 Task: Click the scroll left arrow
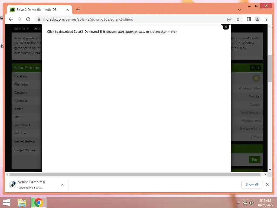point(7,175)
